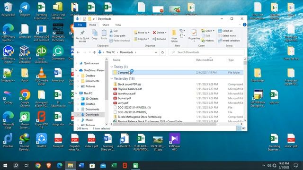
Task: Click Copy path in Clipboard group
Action: pyautogui.click(x=117, y=36)
